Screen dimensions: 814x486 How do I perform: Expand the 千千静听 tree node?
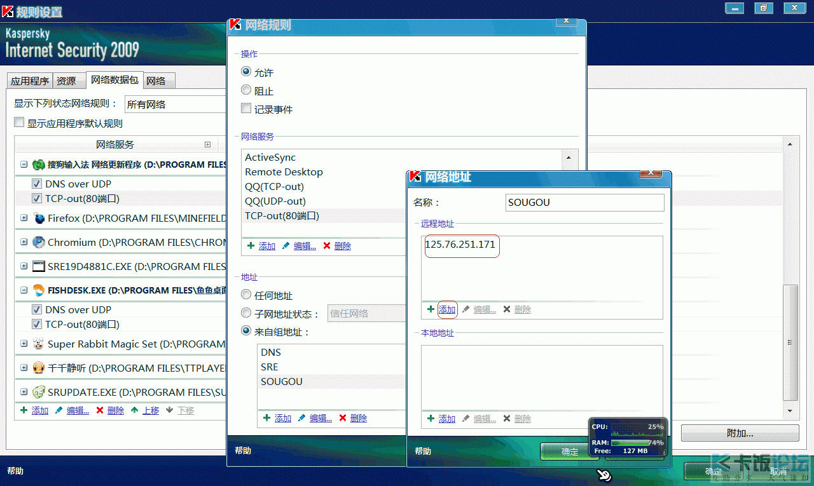pyautogui.click(x=24, y=368)
